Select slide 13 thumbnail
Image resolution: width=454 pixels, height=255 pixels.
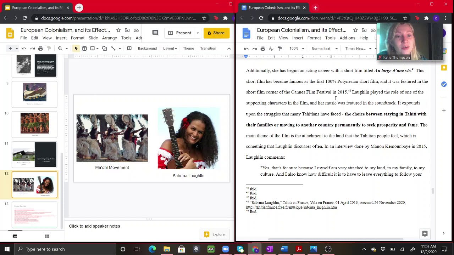coord(34,215)
